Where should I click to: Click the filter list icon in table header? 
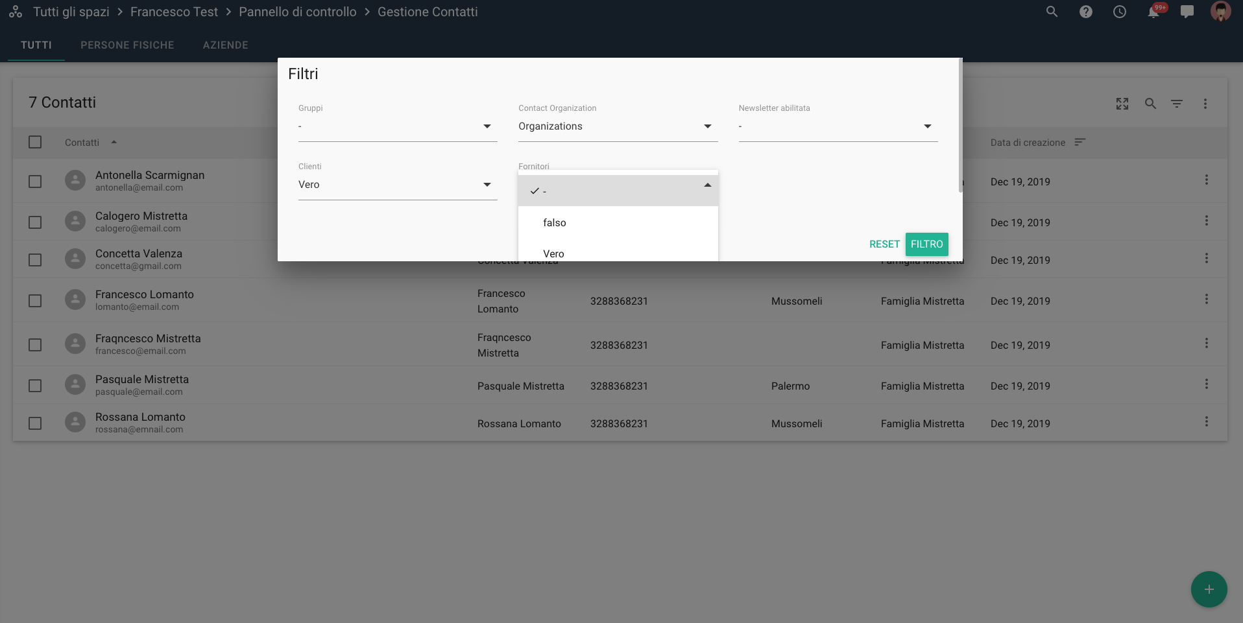1176,104
